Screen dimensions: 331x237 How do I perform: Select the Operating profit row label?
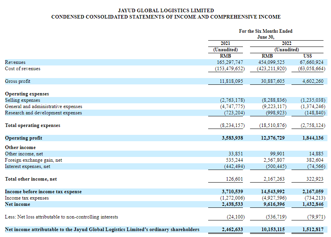click(23, 138)
